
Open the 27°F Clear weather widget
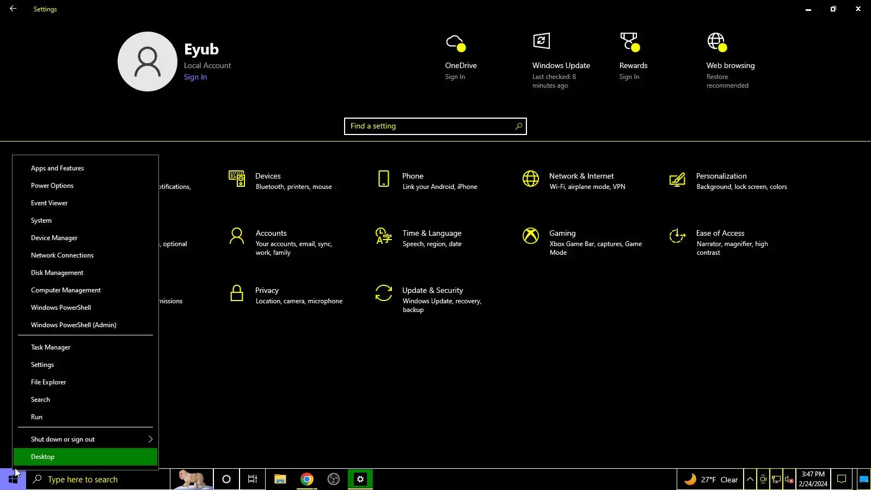[x=710, y=480]
